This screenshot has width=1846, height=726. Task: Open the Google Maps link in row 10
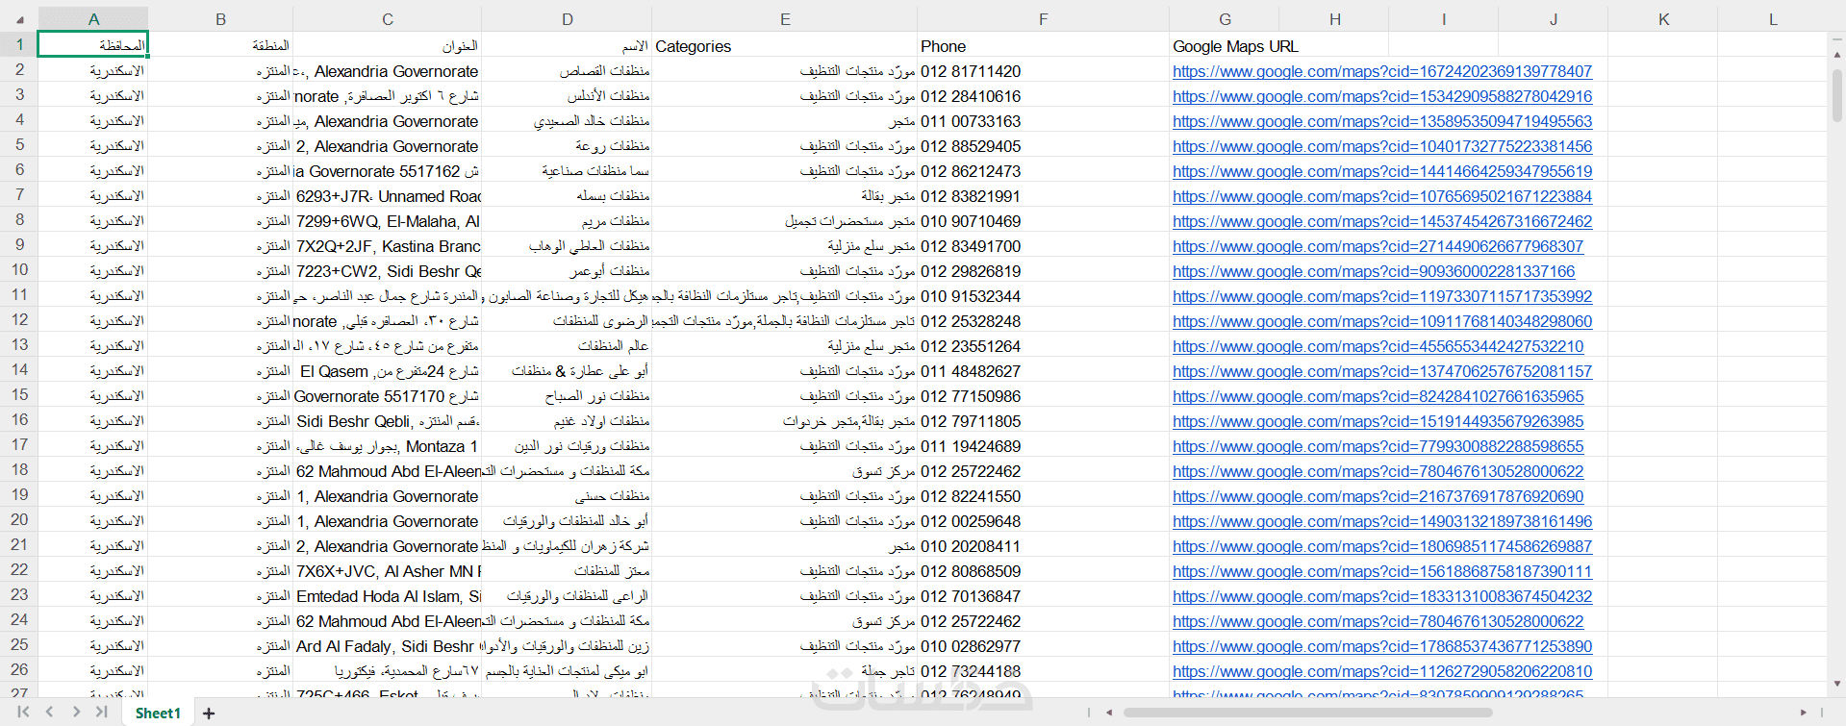click(1373, 271)
